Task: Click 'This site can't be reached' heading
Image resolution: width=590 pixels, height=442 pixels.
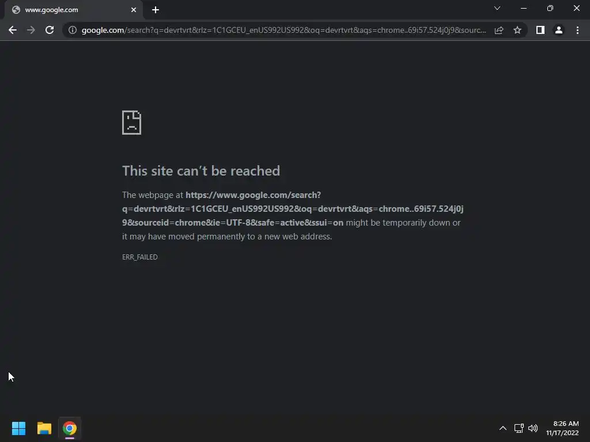Action: point(201,171)
